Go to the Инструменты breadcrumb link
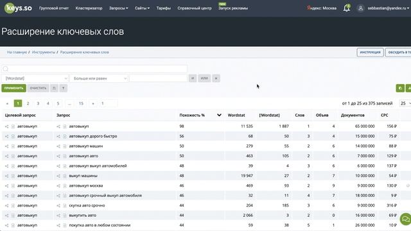This screenshot has height=231, width=411. coord(44,53)
